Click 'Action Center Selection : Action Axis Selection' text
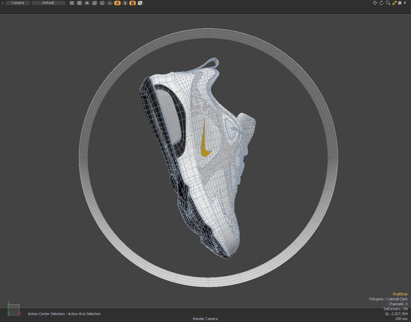This screenshot has height=322, width=411. click(x=64, y=314)
